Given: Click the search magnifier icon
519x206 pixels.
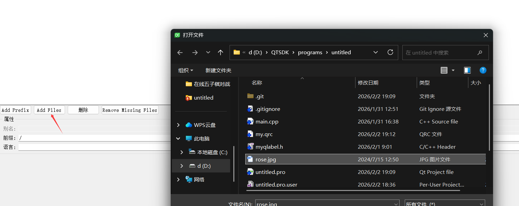Looking at the screenshot, I should [x=480, y=53].
